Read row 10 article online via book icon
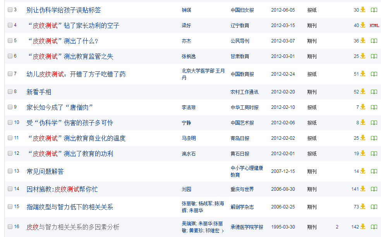The height and width of the screenshot is (237, 381). click(x=374, y=123)
